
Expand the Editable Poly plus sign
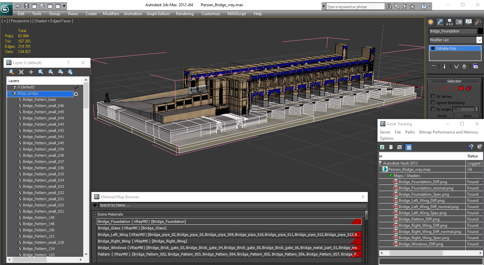click(433, 48)
